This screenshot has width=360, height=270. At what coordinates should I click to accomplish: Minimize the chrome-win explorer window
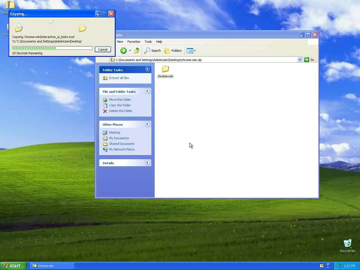click(302, 35)
